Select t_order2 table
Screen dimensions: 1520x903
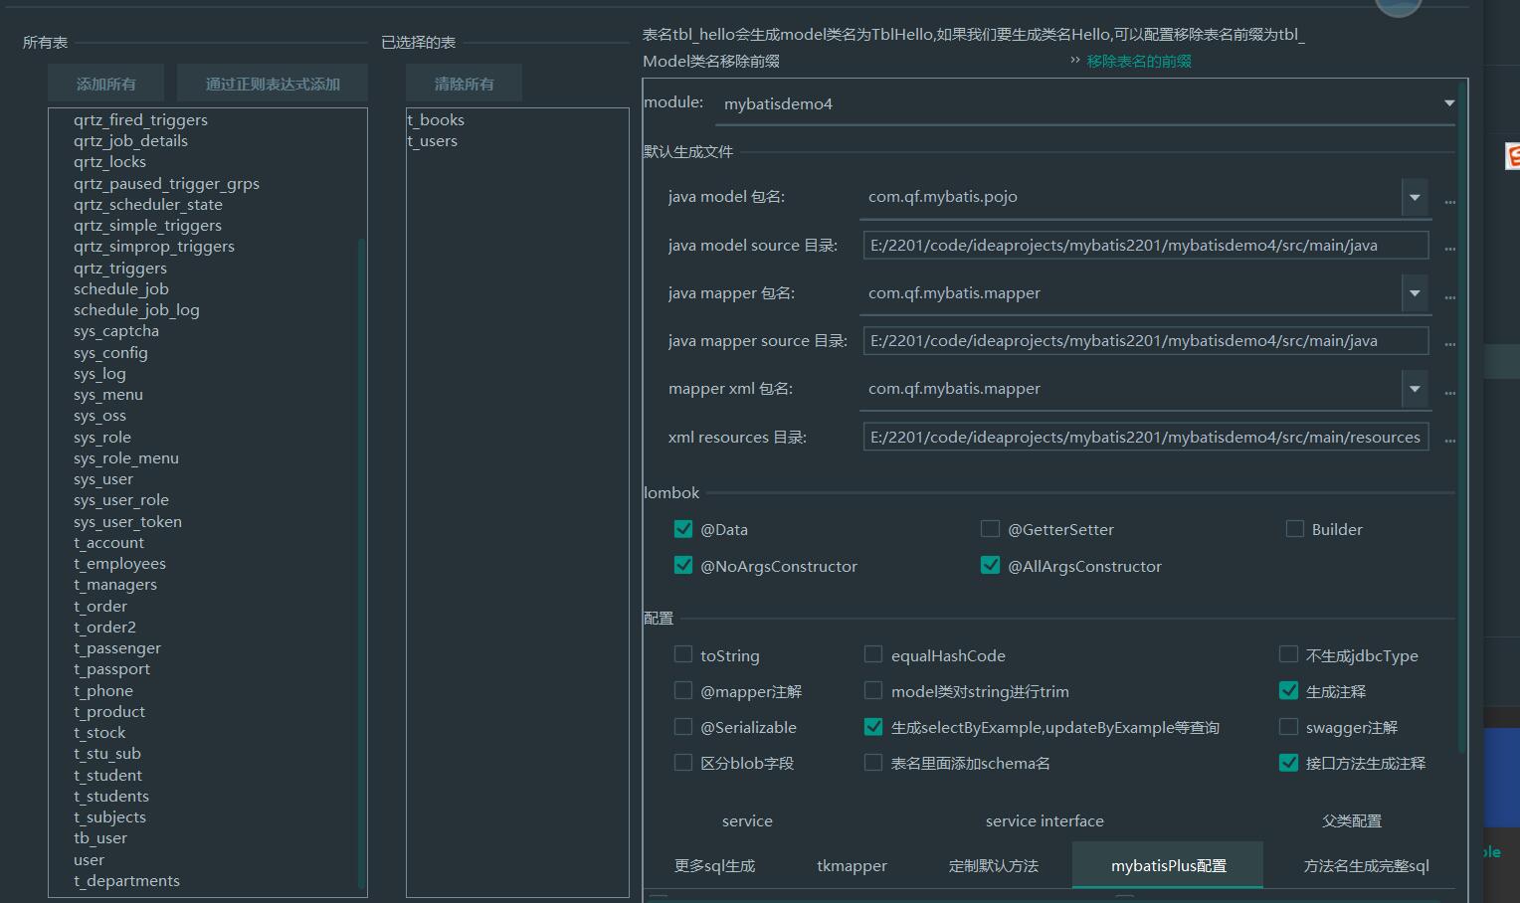point(104,627)
